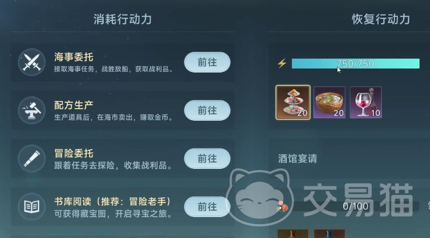Click the 酒馆宴请 label
This screenshot has width=430, height=238.
(x=297, y=158)
